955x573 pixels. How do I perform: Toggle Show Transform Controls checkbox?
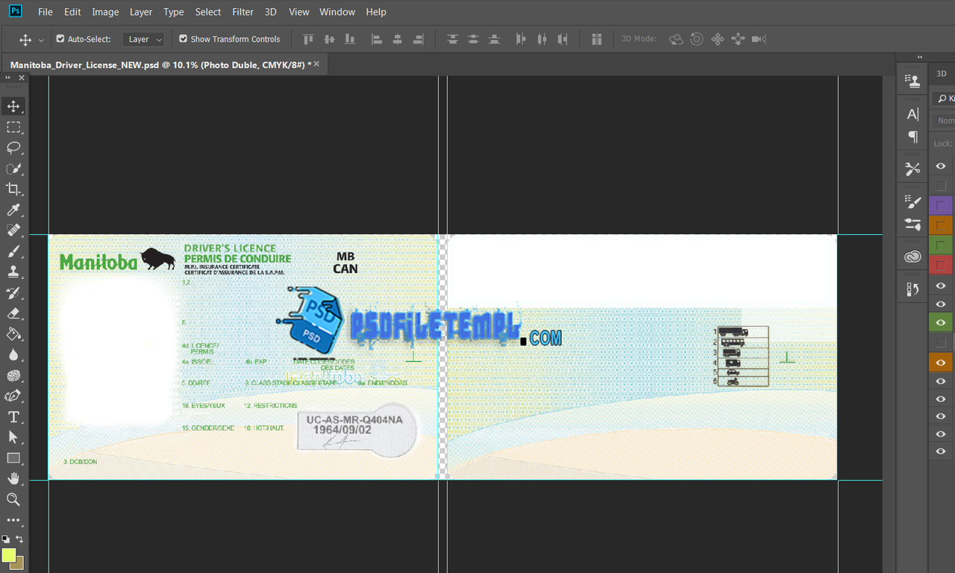coord(183,39)
